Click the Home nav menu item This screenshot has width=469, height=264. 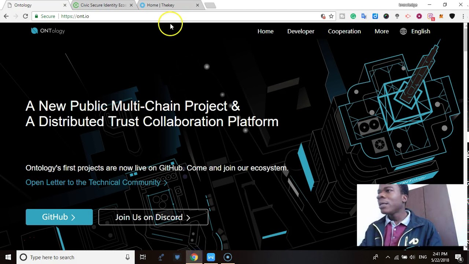265,31
